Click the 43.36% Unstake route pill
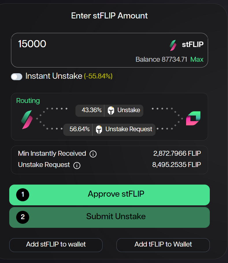228x263 pixels. point(109,110)
